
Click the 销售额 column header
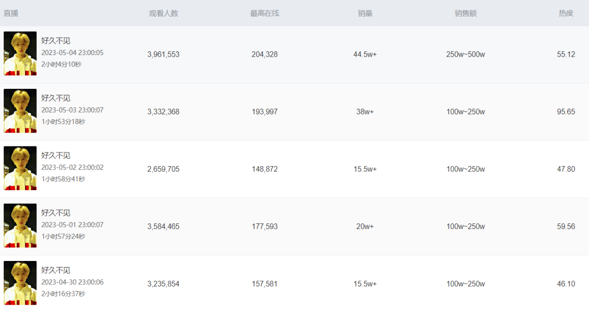(x=465, y=13)
